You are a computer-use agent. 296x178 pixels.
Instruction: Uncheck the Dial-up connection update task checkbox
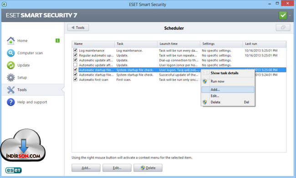(75, 60)
